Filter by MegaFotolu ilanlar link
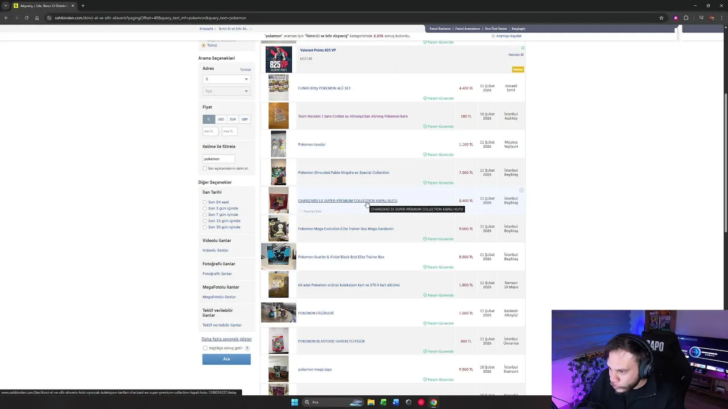Viewport: 728px width, 409px height. tap(219, 297)
